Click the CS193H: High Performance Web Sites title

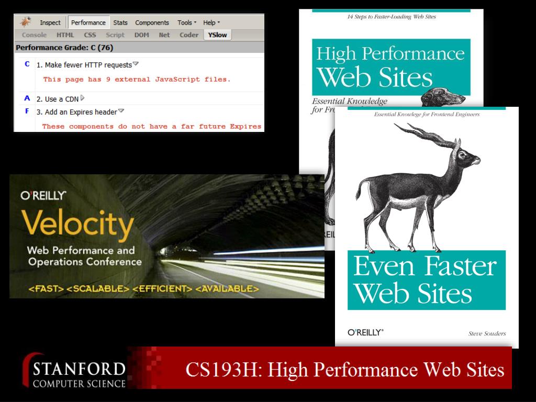click(344, 370)
